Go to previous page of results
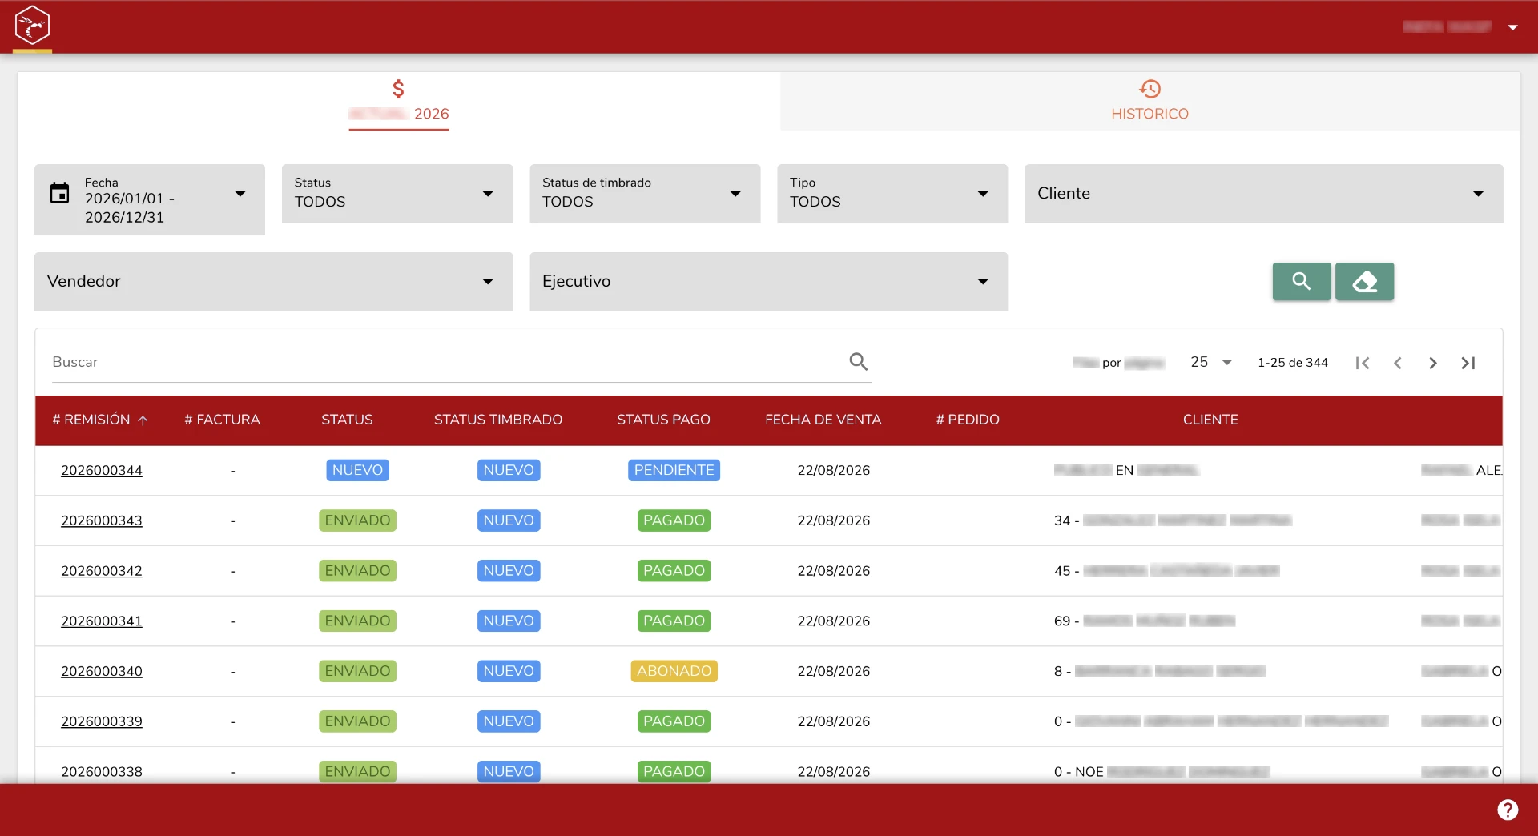 (x=1398, y=363)
